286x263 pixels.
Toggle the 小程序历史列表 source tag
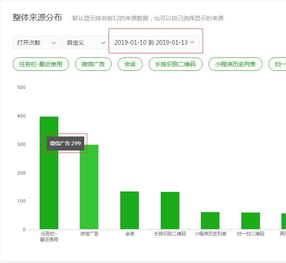click(x=235, y=64)
